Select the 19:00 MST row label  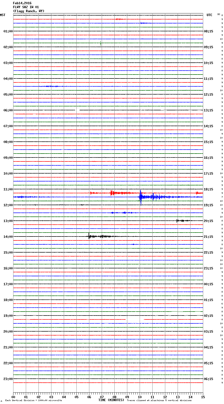(8, 316)
